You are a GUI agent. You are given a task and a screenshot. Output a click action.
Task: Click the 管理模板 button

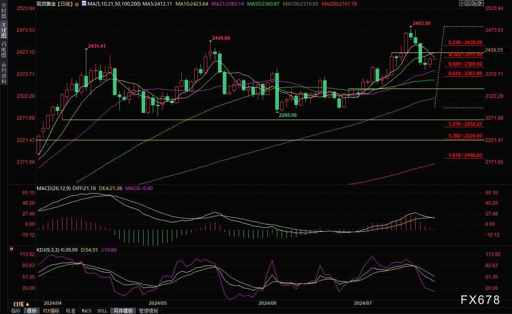click(148, 311)
